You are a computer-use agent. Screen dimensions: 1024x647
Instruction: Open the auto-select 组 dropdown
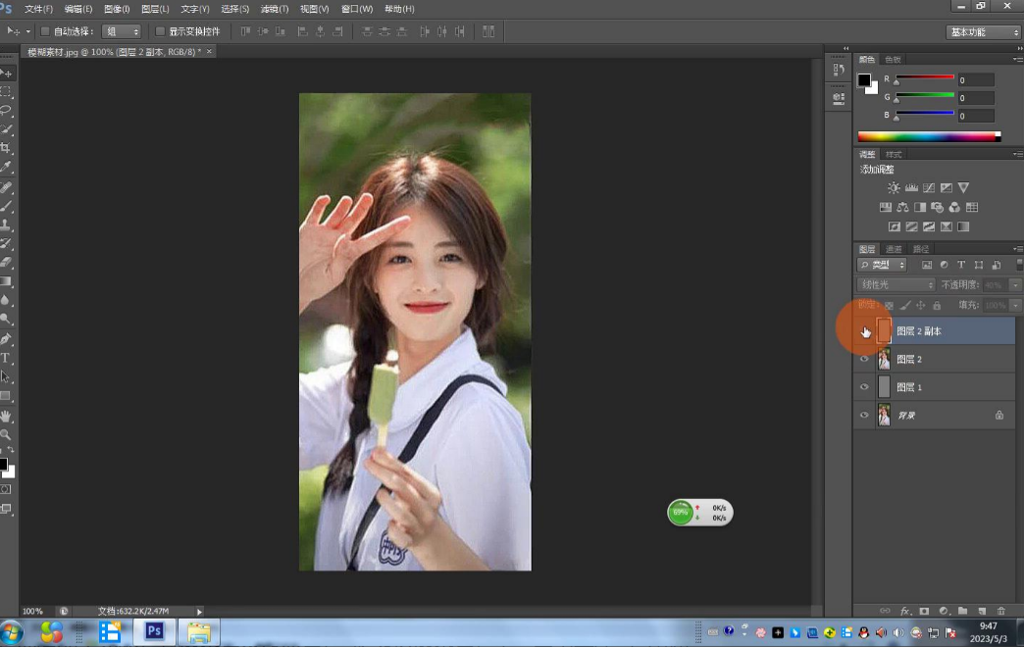[x=122, y=31]
